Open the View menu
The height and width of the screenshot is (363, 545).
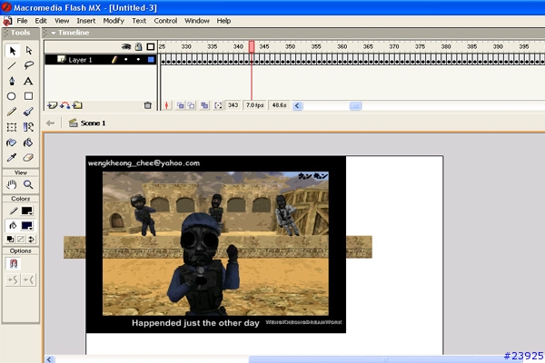(x=62, y=21)
